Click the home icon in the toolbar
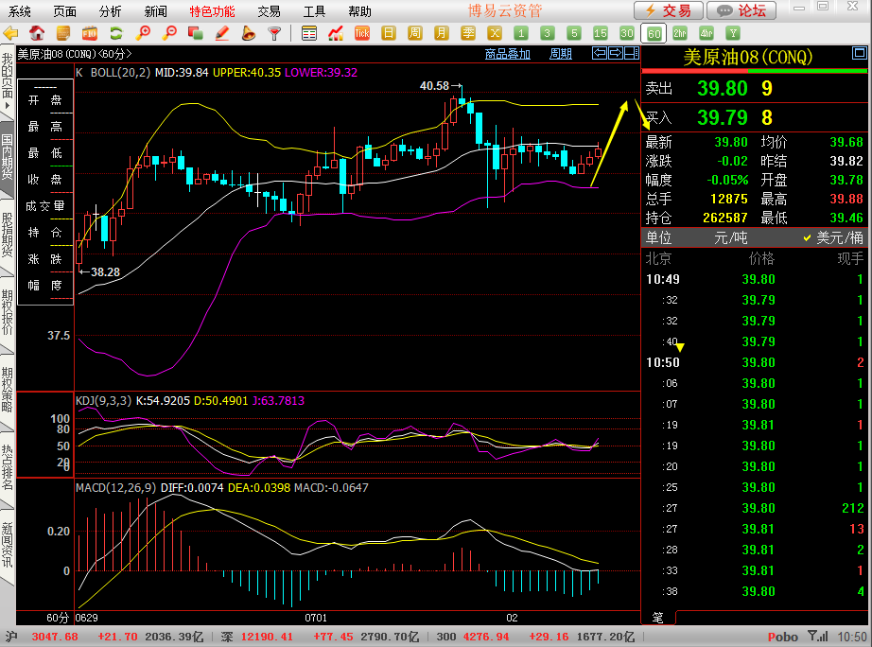 [37, 33]
